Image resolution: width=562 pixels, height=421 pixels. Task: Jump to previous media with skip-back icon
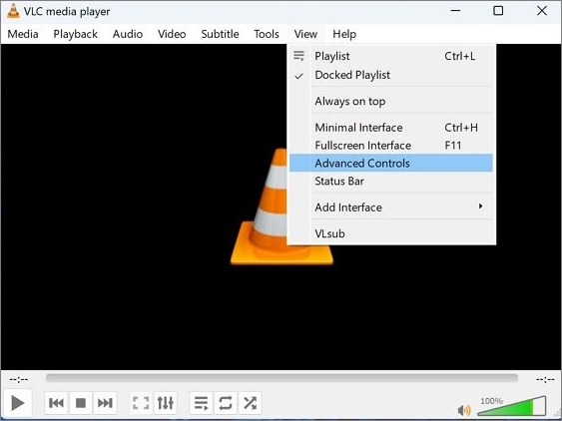56,403
